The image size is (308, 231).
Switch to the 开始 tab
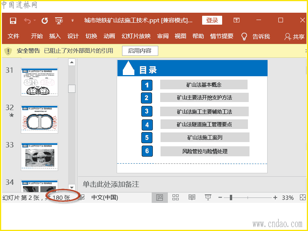(37, 36)
